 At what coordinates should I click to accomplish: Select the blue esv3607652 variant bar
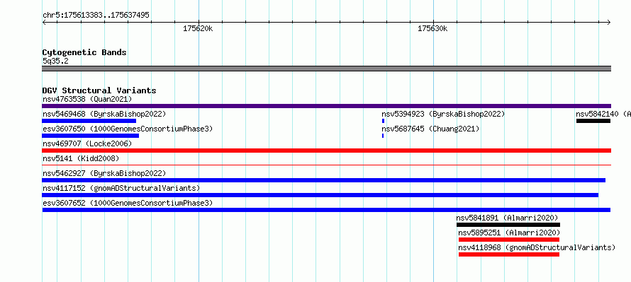pos(326,210)
